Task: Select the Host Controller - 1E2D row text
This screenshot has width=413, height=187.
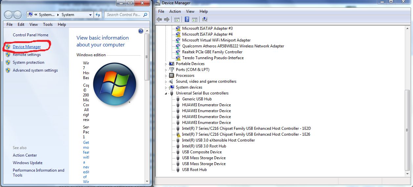Action: 246,128
